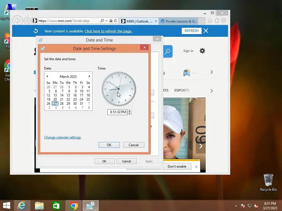The width and height of the screenshot is (282, 211).
Task: Click 'Click here to refresh the page' link
Action: tap(108, 31)
